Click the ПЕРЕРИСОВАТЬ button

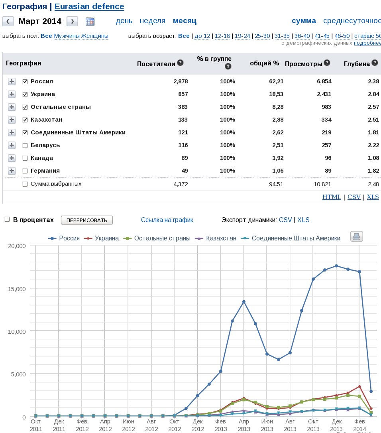[87, 220]
